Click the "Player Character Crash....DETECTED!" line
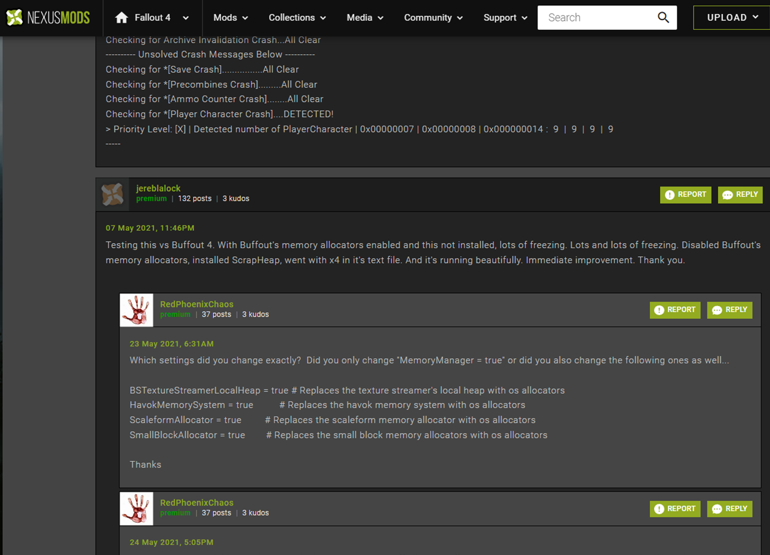The height and width of the screenshot is (555, 770). (x=219, y=114)
